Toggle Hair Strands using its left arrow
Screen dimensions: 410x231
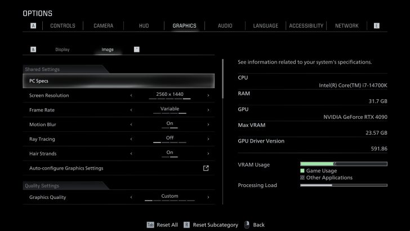[132, 153]
